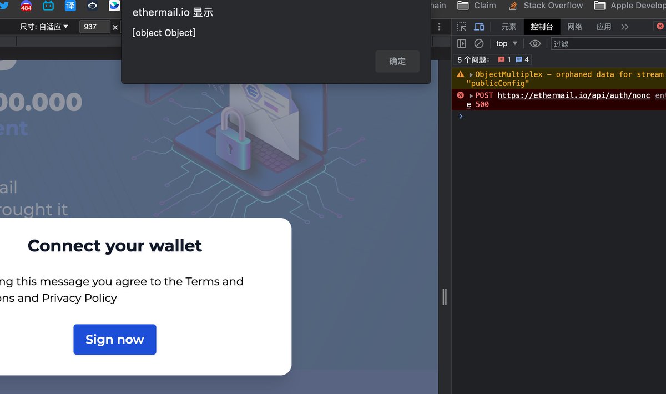Open the Stack Overflow bookmark
Viewport: 666px width, 394px height.
(x=545, y=6)
